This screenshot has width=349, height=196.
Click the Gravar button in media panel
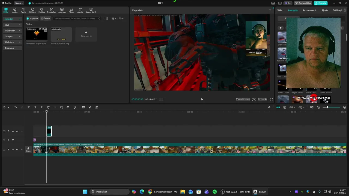point(46,19)
